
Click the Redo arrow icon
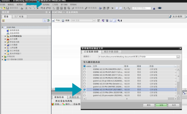coord(47,8)
